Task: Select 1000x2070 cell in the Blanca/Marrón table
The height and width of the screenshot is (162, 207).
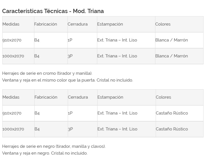Action: pos(13,56)
